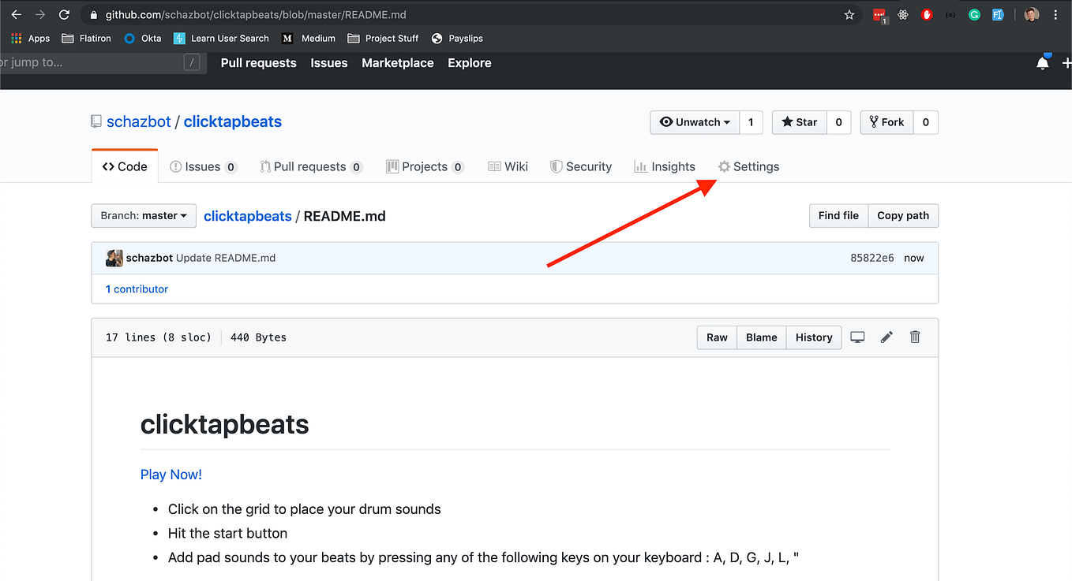
Task: Click the browser forward arrow
Action: tap(40, 14)
